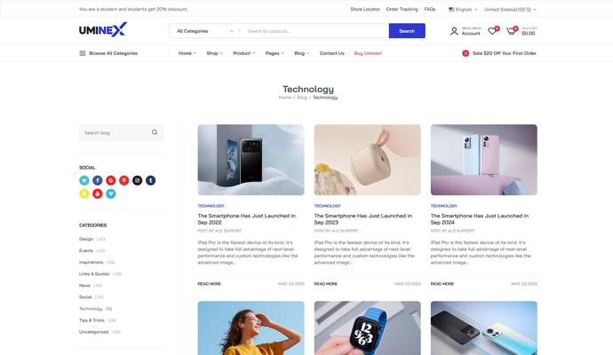613x355 pixels.
Task: Click the Search for products field
Action: (314, 31)
